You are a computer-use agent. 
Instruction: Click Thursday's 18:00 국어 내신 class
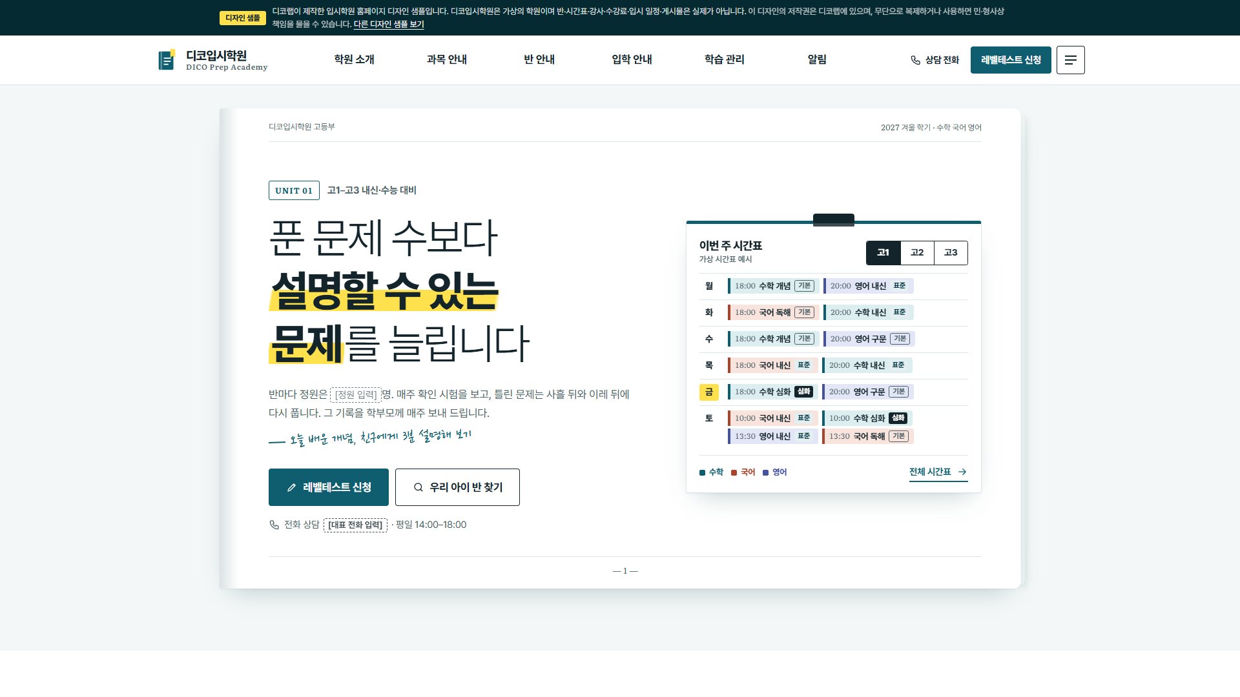coord(772,365)
